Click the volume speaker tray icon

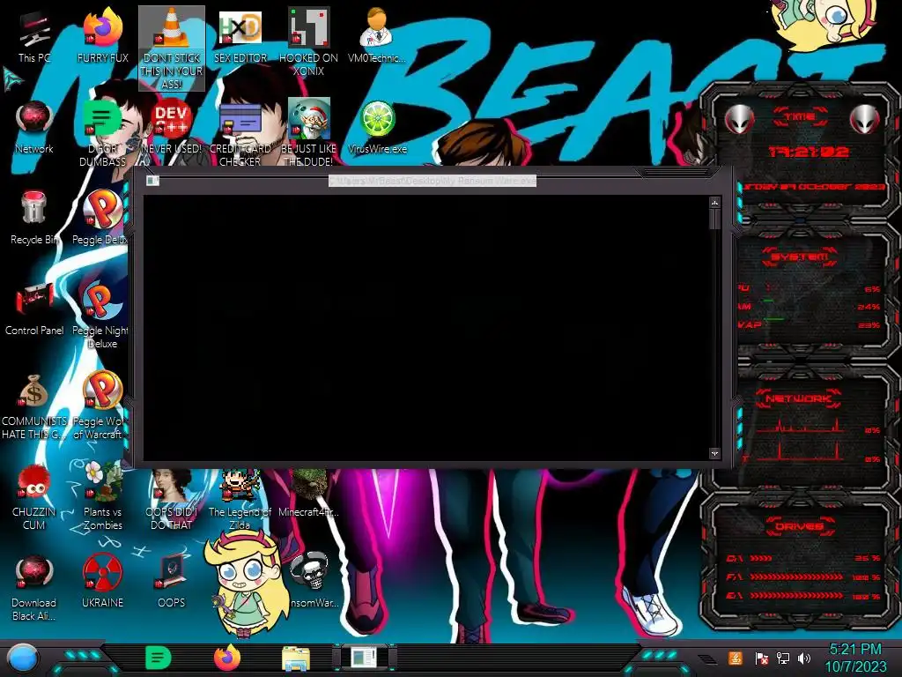coord(804,658)
